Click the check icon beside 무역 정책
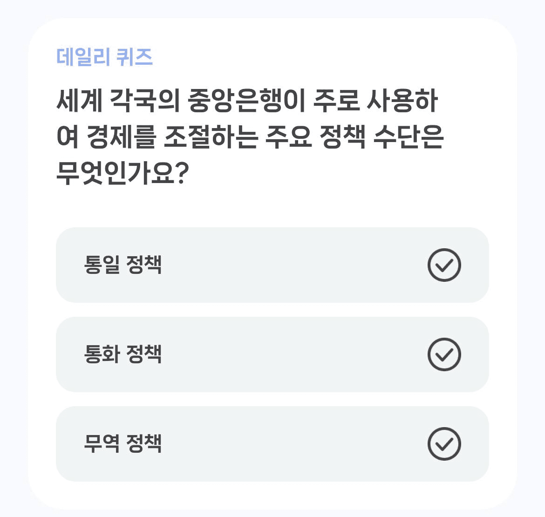This screenshot has height=517, width=545. point(444,444)
